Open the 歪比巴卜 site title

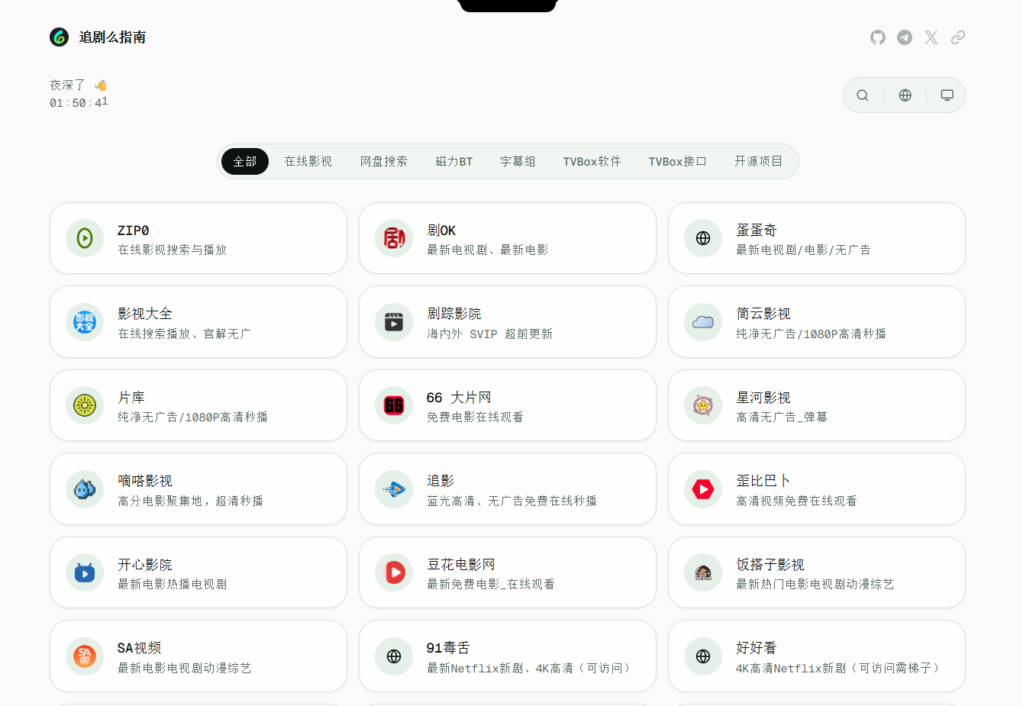click(763, 481)
